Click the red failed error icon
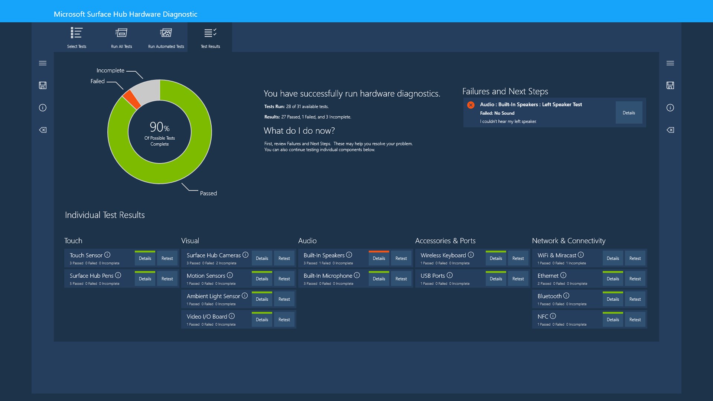The image size is (713, 401). click(471, 105)
